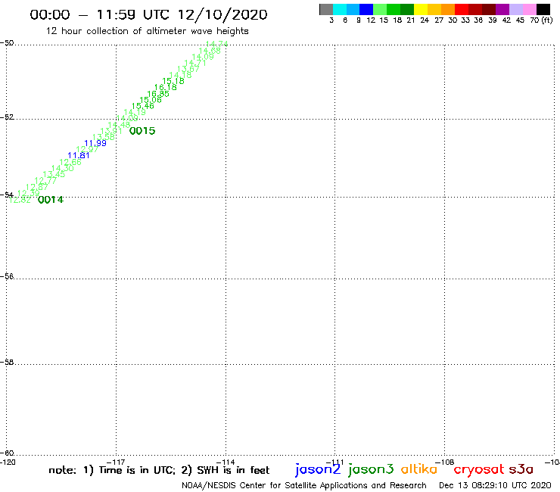Image resolution: width=560 pixels, height=492 pixels.
Task: Click the legend scale label 24
Action: [x=425, y=20]
